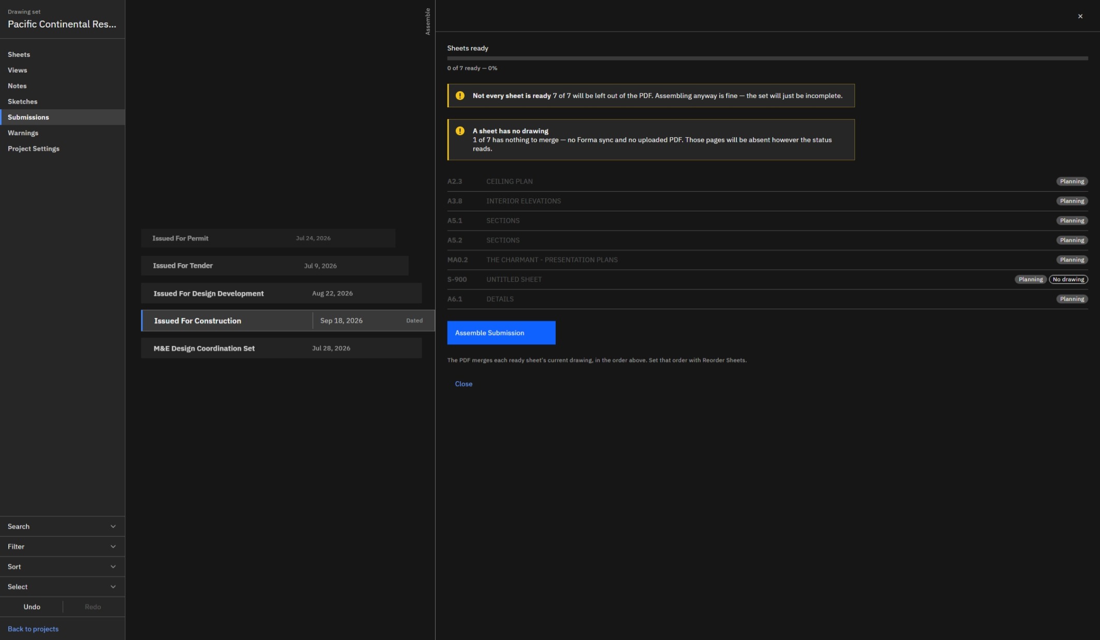Close the assemble panel with X icon
This screenshot has height=640, width=1100.
tap(1080, 16)
